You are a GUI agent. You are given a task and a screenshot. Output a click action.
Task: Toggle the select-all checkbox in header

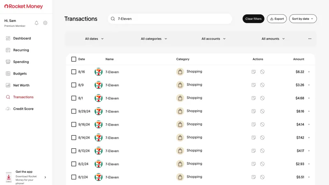(74, 59)
